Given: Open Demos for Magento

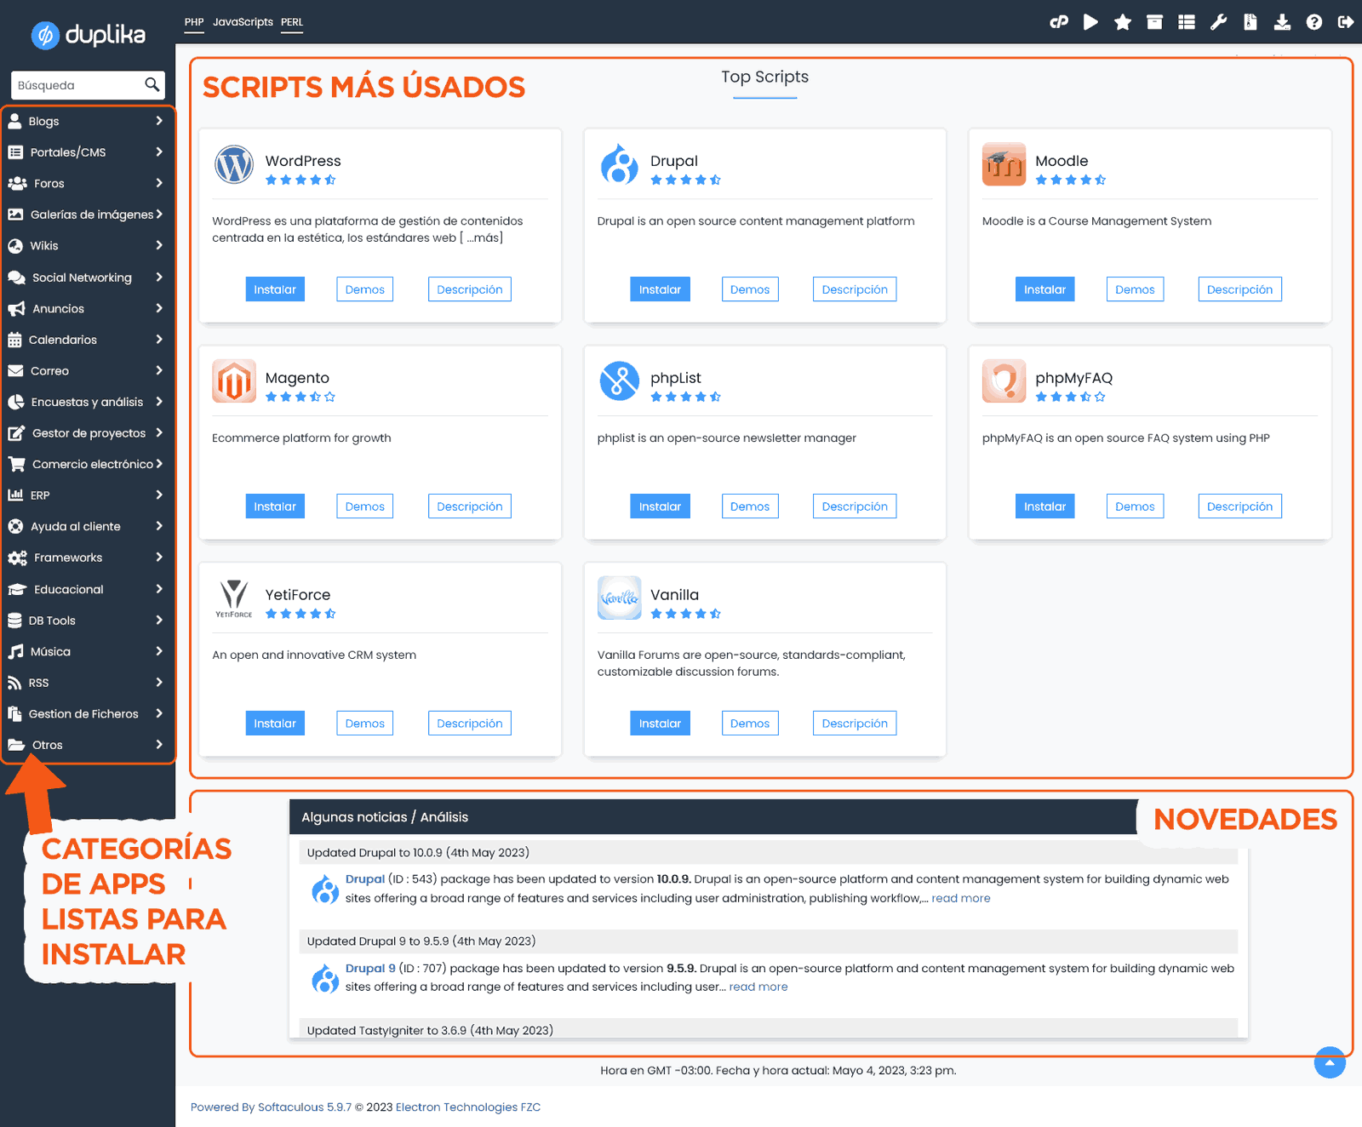Looking at the screenshot, I should tap(364, 506).
